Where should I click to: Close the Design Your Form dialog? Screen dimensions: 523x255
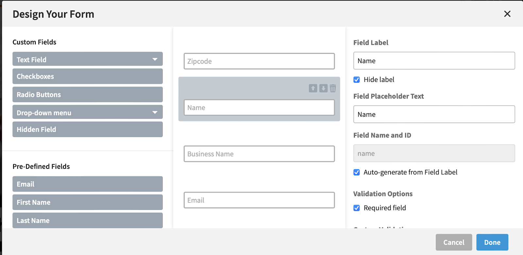coord(507,14)
